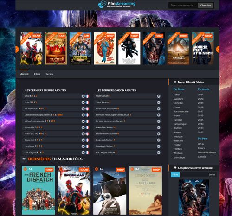Open the France country link
Viewport: 232px width, 216px height.
(x=201, y=148)
